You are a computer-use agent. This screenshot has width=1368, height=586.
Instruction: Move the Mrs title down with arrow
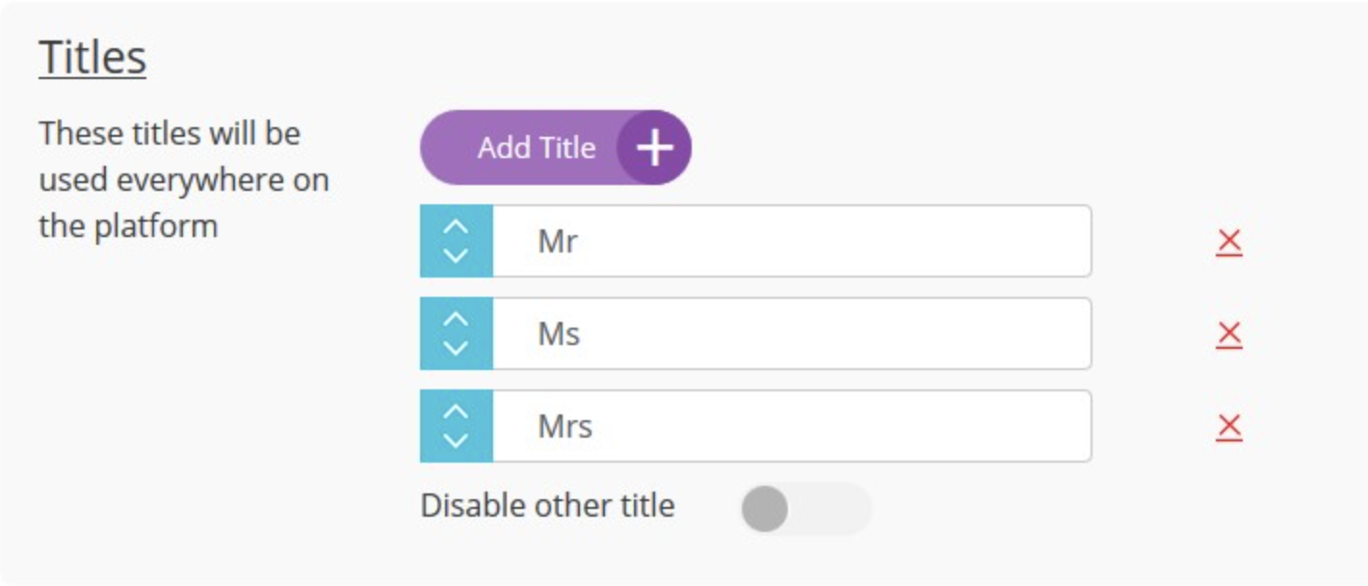coord(457,440)
